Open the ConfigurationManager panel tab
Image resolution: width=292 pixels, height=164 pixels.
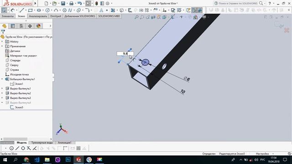click(21, 26)
